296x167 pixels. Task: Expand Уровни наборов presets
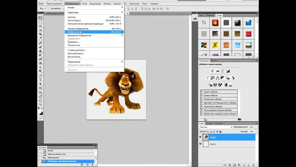pos(202,92)
